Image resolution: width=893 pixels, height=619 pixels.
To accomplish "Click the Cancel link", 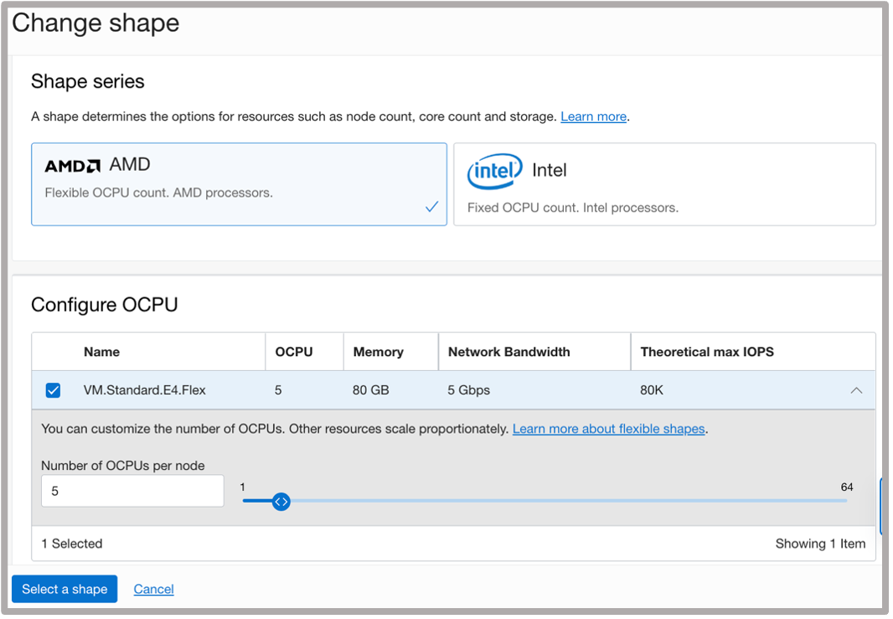I will tap(153, 589).
